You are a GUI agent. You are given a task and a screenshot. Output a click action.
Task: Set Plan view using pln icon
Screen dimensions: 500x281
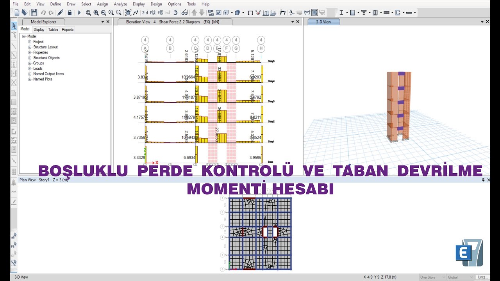coord(154,12)
